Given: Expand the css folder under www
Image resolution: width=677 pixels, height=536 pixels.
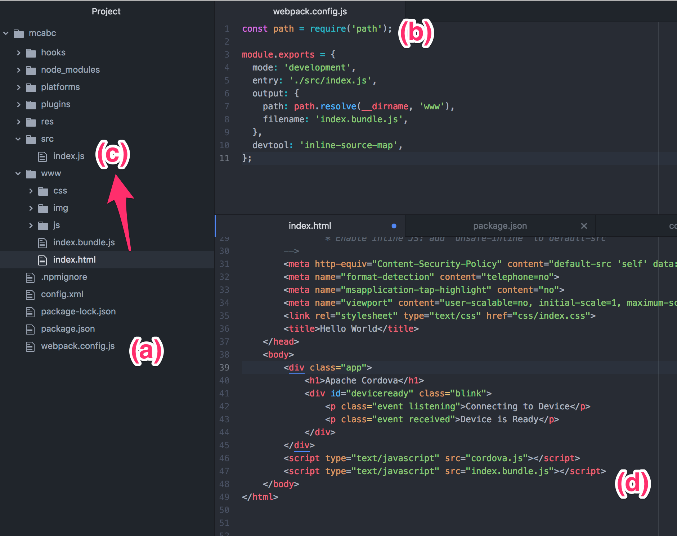Looking at the screenshot, I should tap(31, 191).
